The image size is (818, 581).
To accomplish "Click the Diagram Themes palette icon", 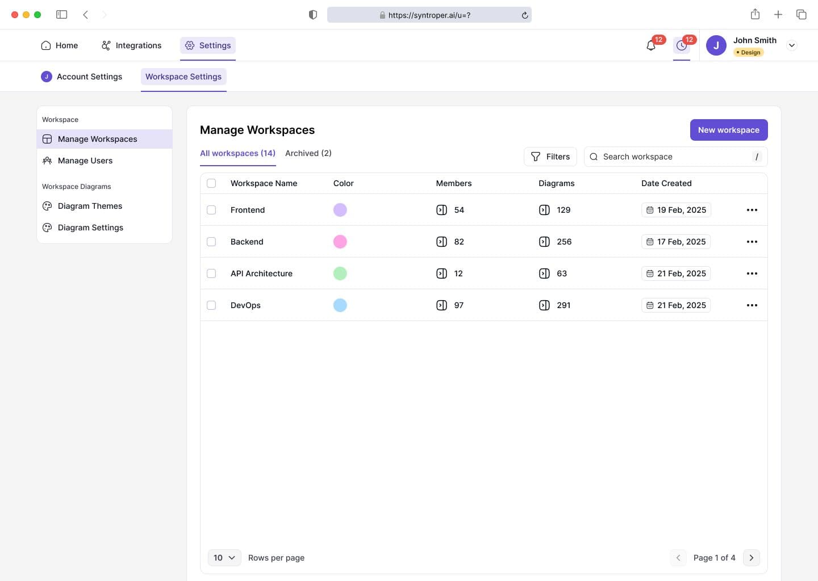I will (47, 206).
